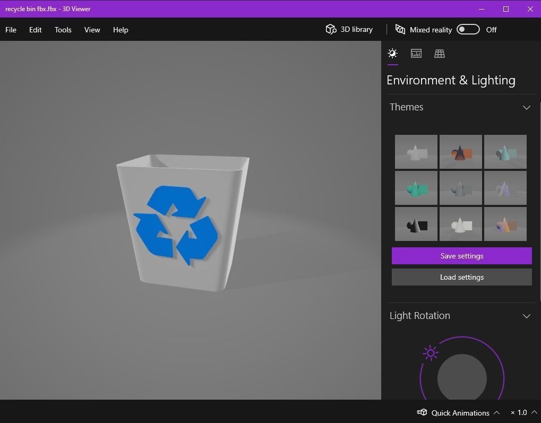Click the Mixed reality label text
The width and height of the screenshot is (541, 423).
point(431,30)
